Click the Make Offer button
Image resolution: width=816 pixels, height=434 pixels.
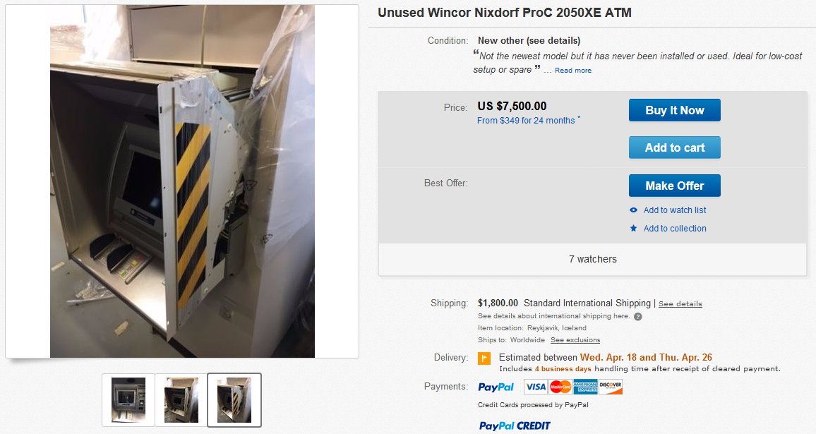click(674, 186)
